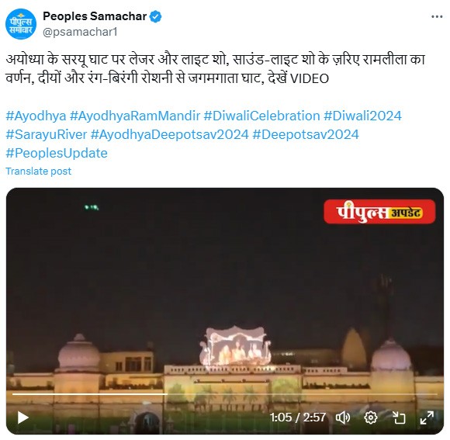Open the #Ayodhya hashtag

36,116
